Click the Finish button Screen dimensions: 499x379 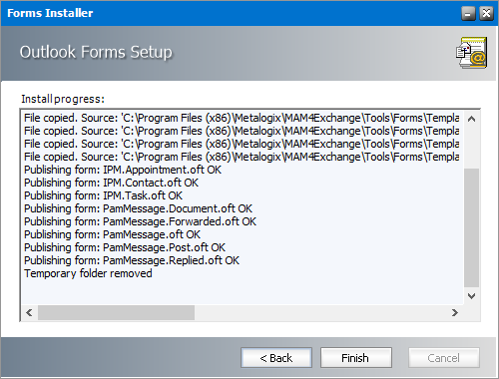click(356, 358)
